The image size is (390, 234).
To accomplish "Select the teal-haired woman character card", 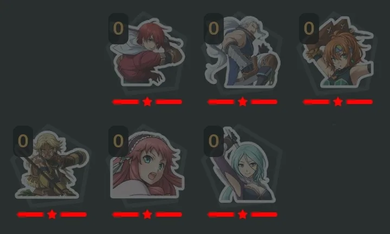I will coord(243,164).
